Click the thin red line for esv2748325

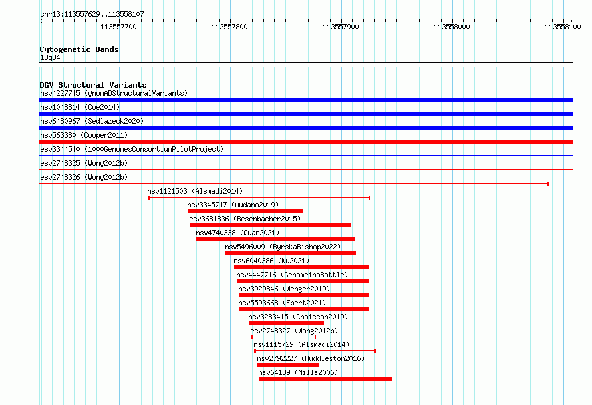pyautogui.click(x=306, y=169)
